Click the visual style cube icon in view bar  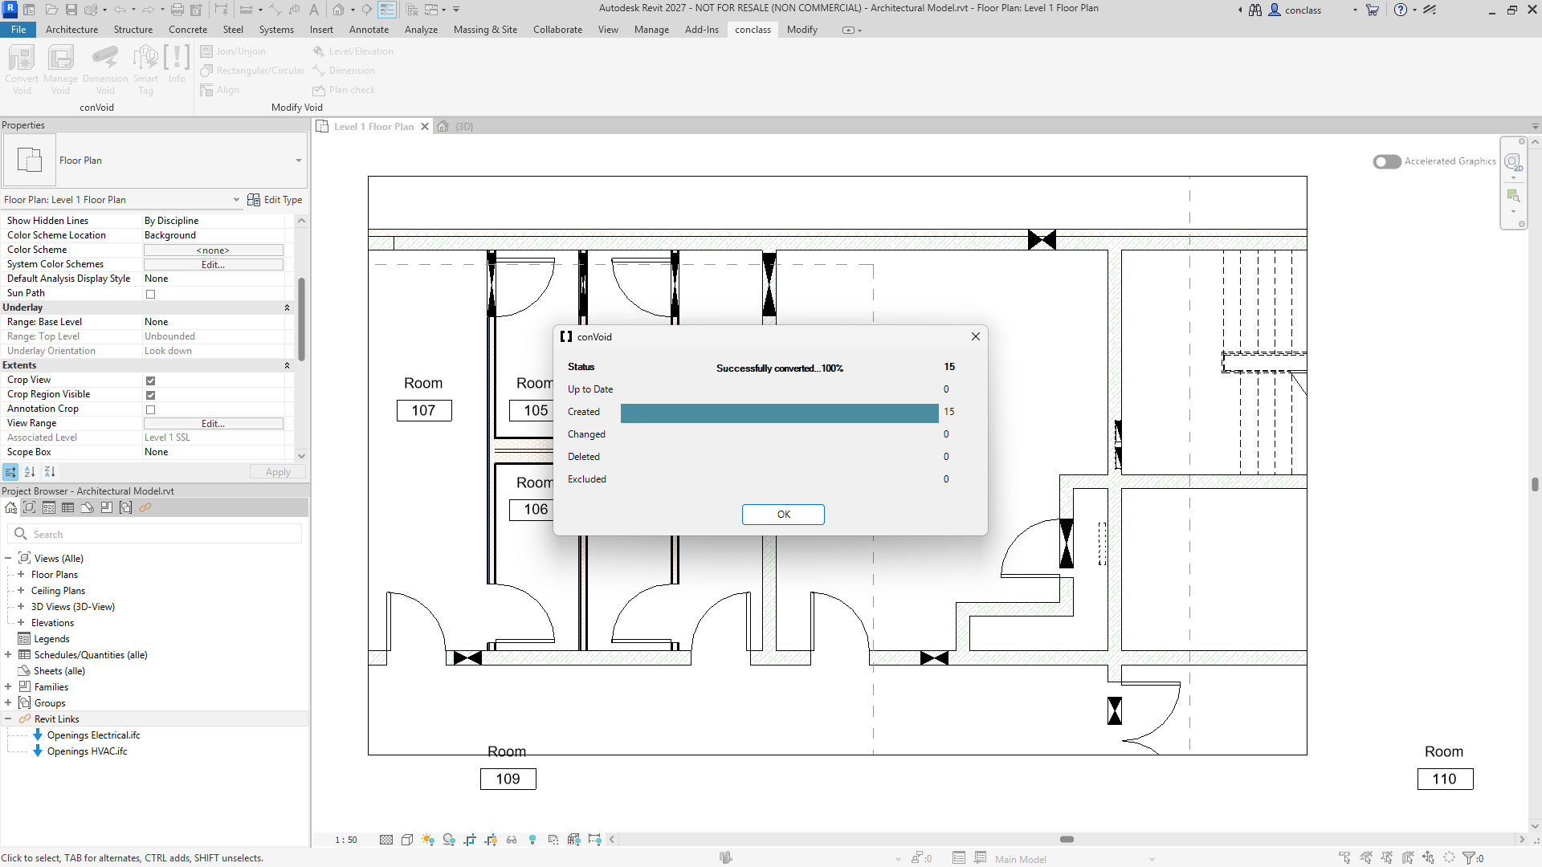coord(407,840)
